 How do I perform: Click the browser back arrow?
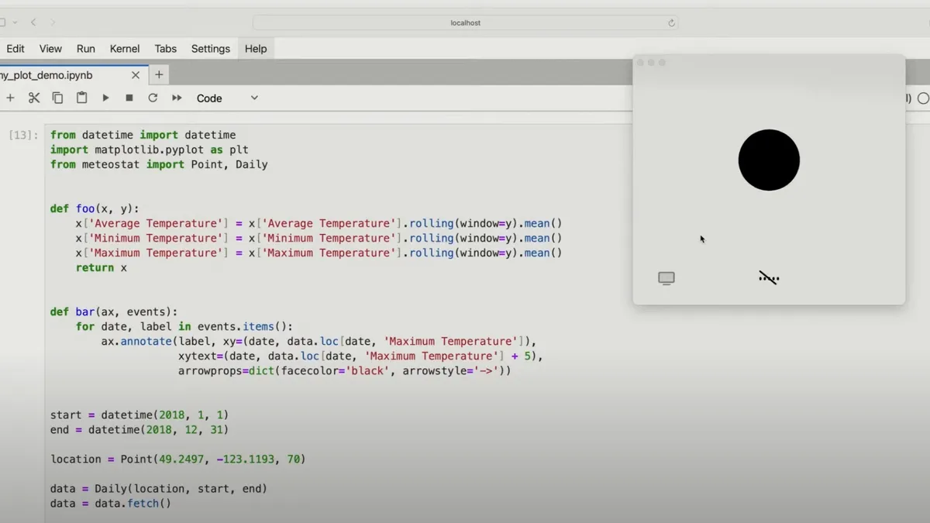(x=33, y=22)
